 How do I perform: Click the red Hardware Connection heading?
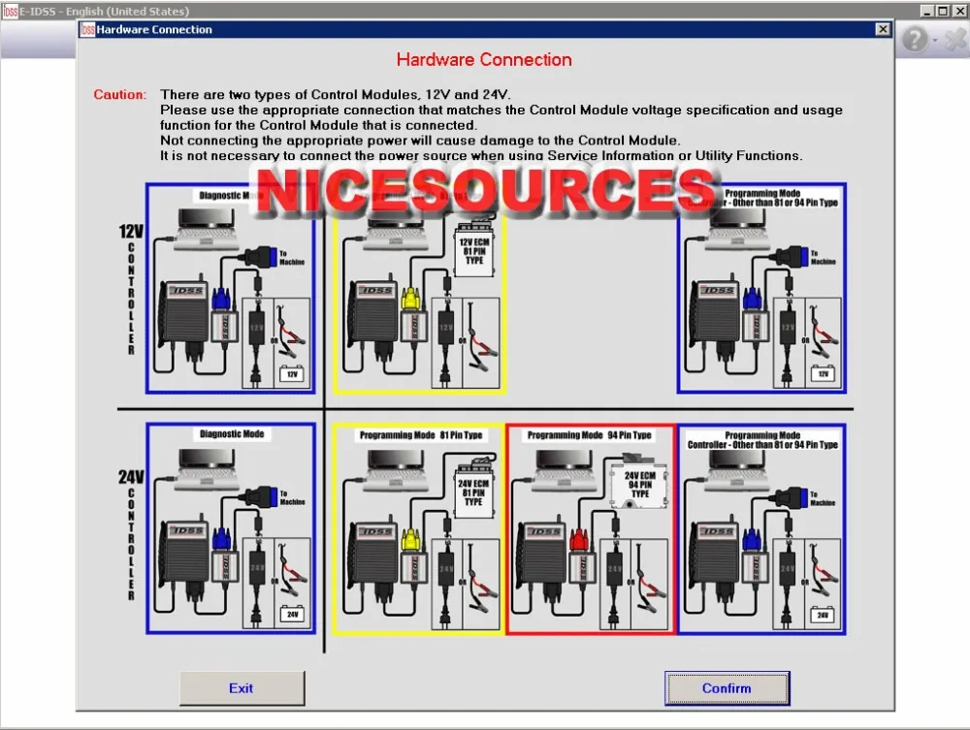(484, 60)
